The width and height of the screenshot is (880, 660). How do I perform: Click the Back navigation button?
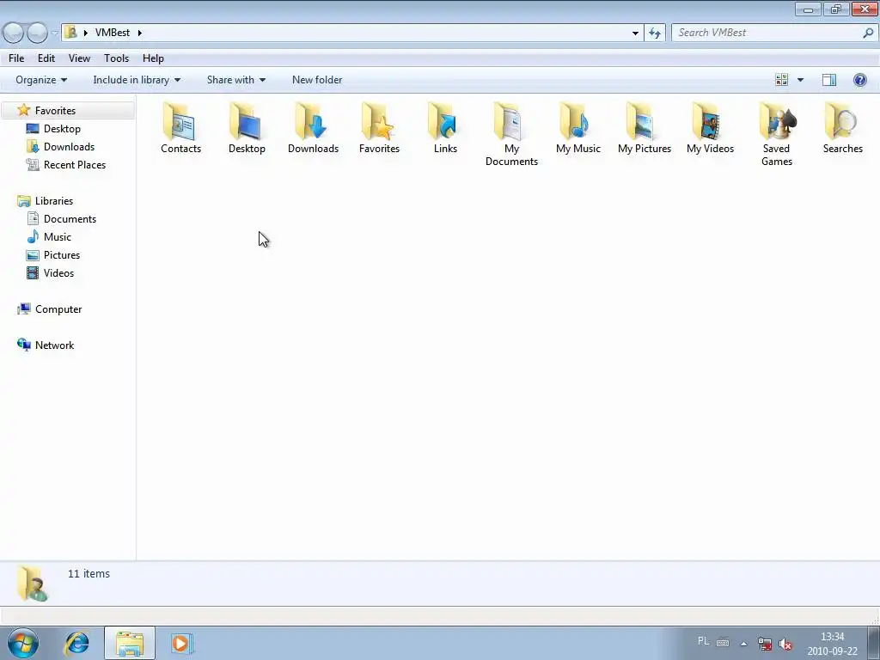tap(14, 34)
